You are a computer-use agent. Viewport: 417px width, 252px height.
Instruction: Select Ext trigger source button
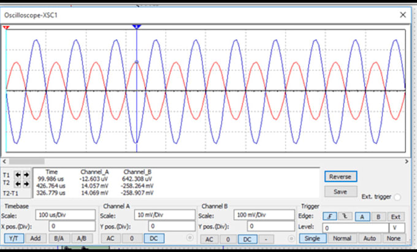pyautogui.click(x=396, y=216)
